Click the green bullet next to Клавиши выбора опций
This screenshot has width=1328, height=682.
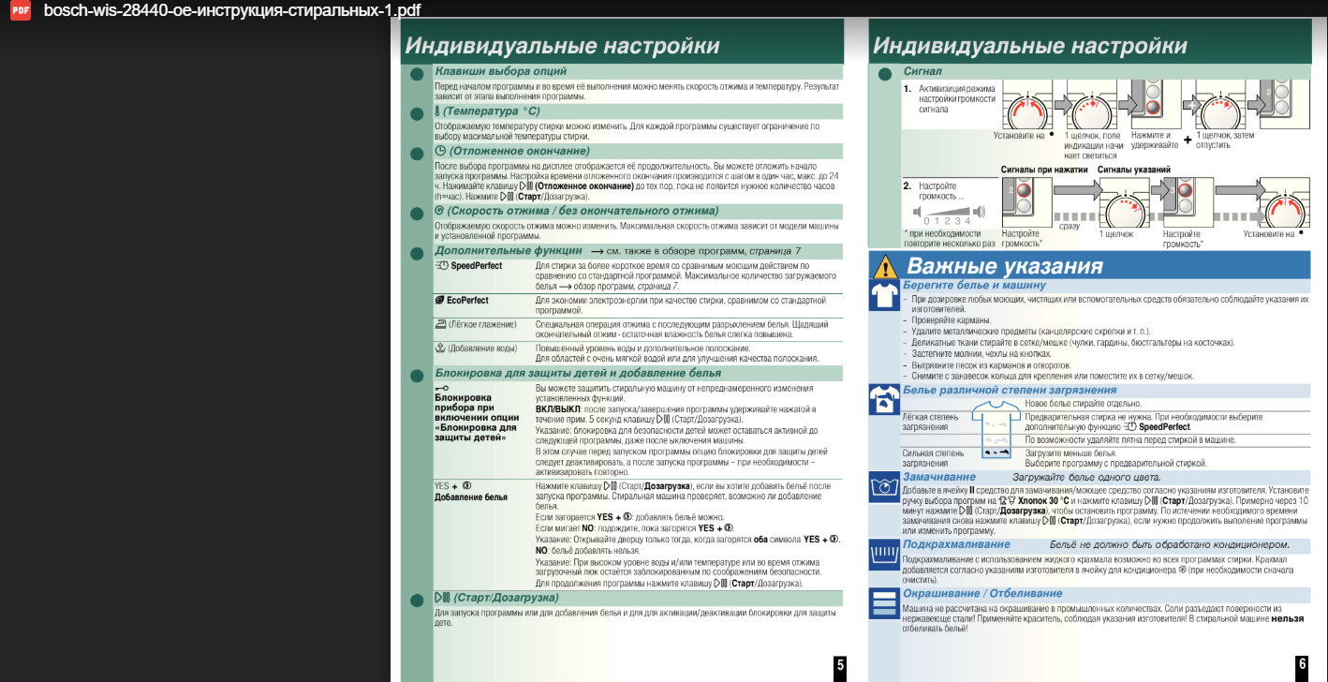click(x=417, y=72)
